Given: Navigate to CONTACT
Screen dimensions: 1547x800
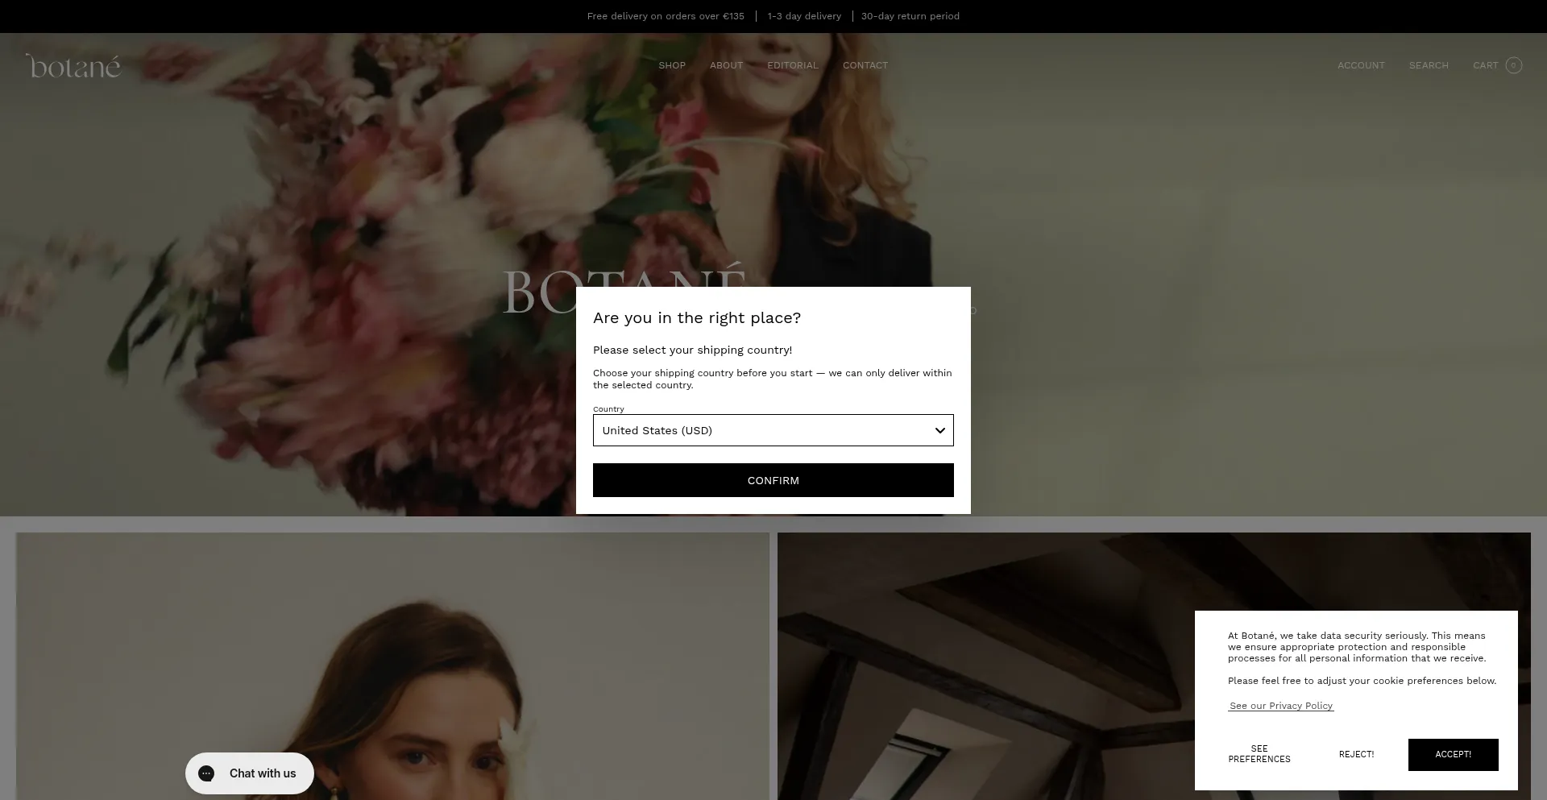Looking at the screenshot, I should click(865, 65).
